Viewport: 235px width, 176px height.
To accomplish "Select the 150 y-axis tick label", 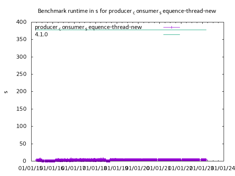I will (22, 109).
